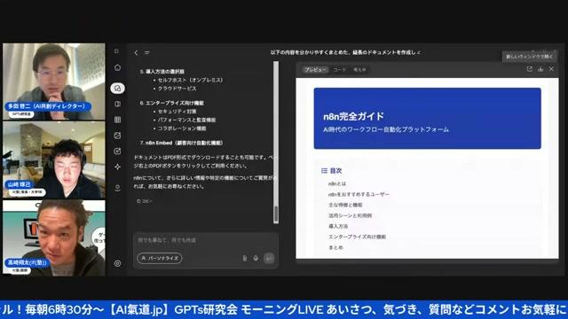Jump to n8nとは in table of contents
Screen dimensions: 568x319
click(x=337, y=183)
